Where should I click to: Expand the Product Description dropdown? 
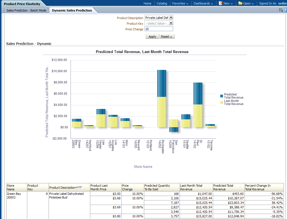[171, 18]
